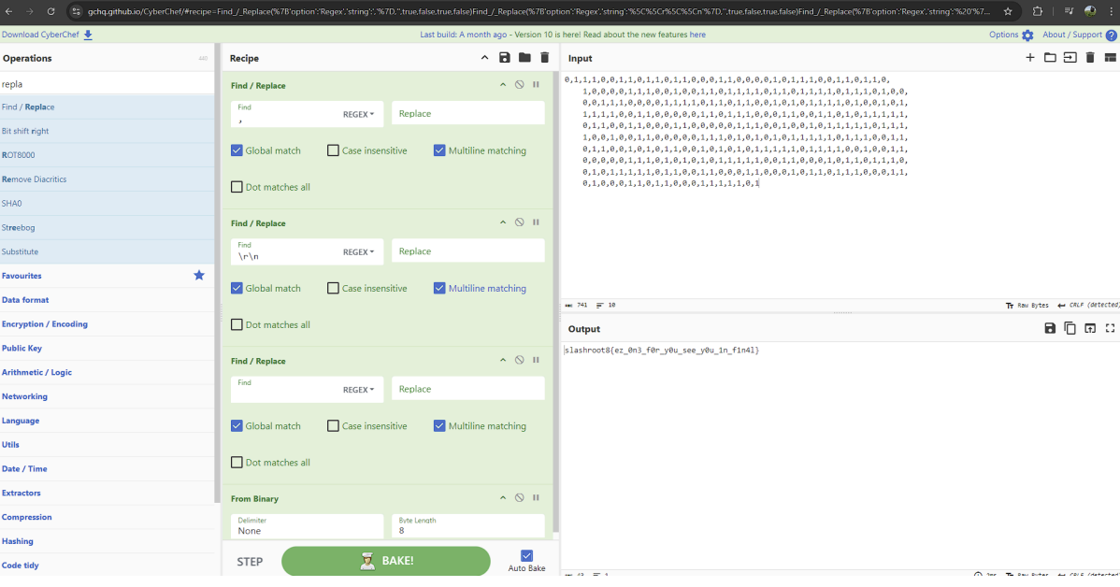Expand the Extractors category
This screenshot has height=587, width=1120.
(x=107, y=493)
